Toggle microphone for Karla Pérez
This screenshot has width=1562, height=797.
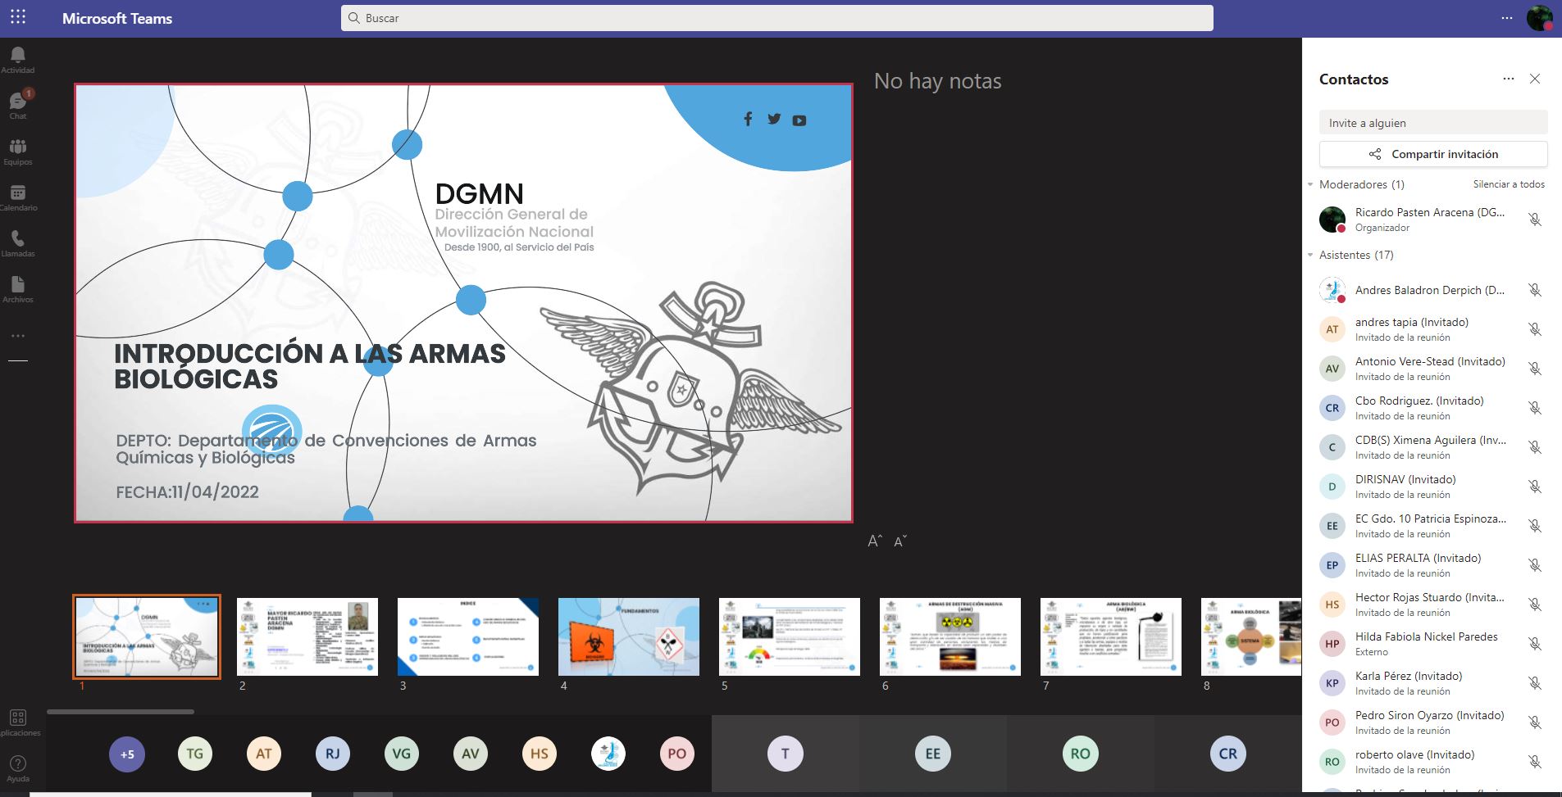click(x=1535, y=683)
